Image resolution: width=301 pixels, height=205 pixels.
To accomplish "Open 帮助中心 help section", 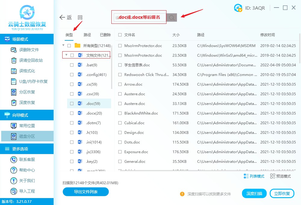I will coord(27,170).
